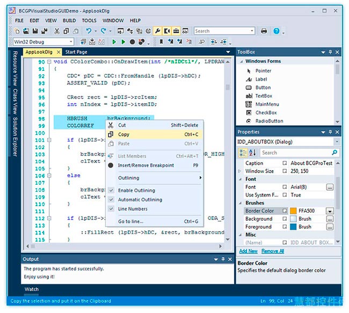Click the marker box beside Border Color
The image size is (349, 313).
(285, 210)
